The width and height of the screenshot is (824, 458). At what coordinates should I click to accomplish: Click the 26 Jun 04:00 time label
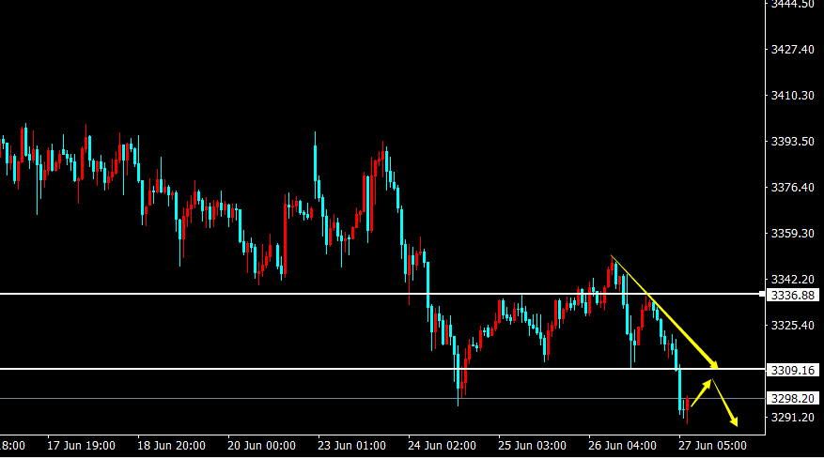622,446
